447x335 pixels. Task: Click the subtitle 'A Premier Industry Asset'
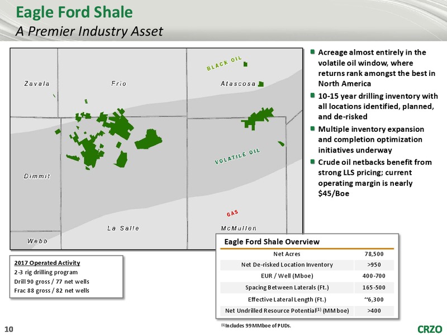[x=89, y=31]
